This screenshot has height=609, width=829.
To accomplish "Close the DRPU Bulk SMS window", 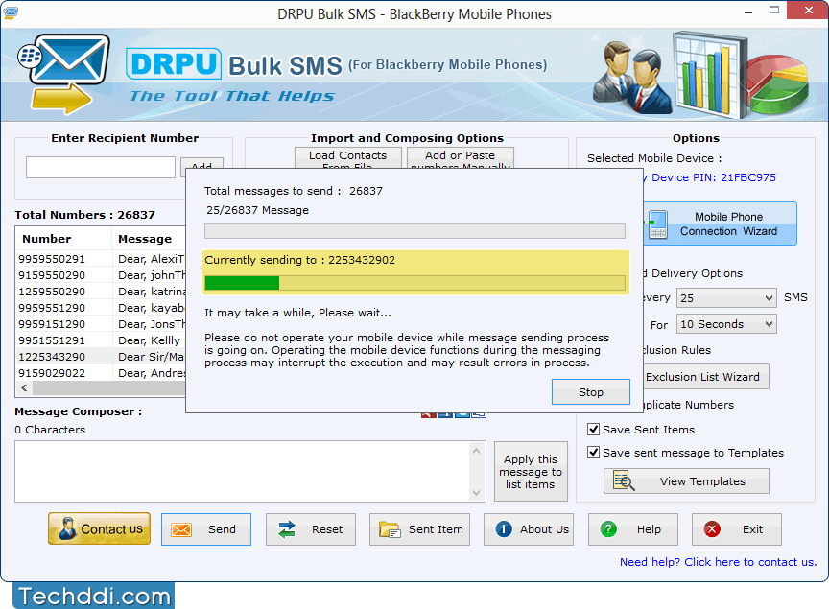I will [x=808, y=10].
